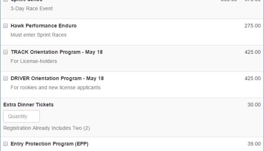Click the 3-Day Race Event description

(32, 9)
